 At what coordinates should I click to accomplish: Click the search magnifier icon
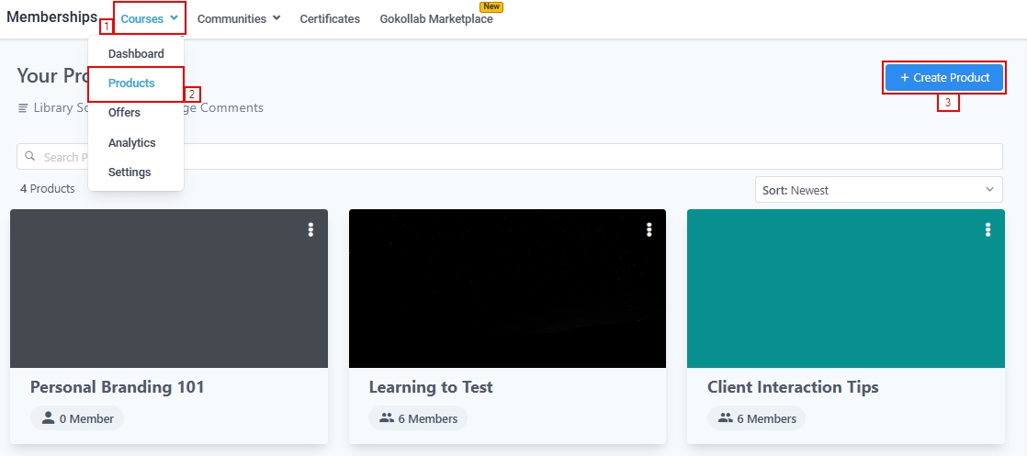tap(30, 157)
